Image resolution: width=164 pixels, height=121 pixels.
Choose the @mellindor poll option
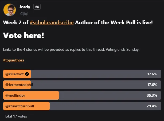point(82,95)
